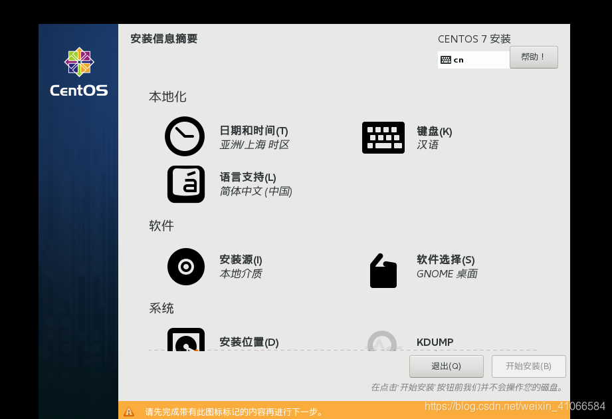Open the KDUMP label
612x419 pixels.
point(435,342)
